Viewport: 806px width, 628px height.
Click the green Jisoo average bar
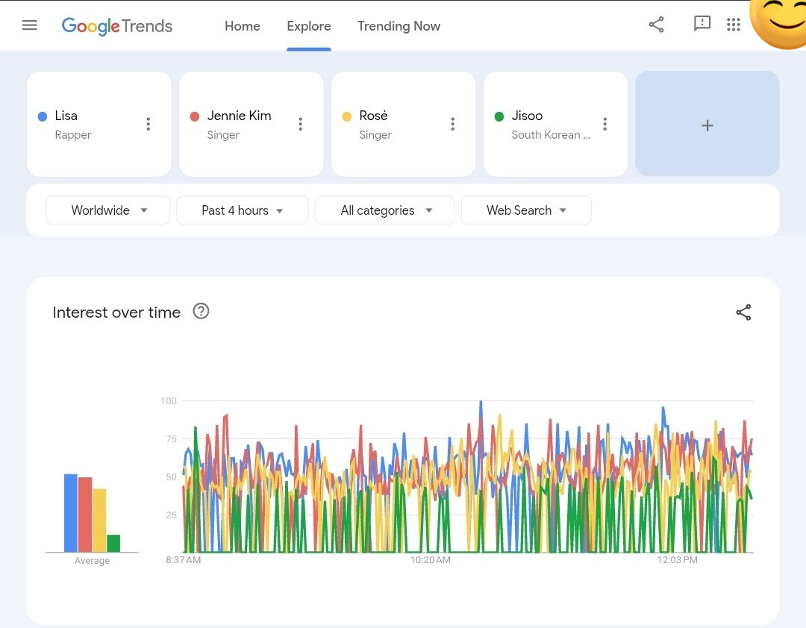point(113,543)
